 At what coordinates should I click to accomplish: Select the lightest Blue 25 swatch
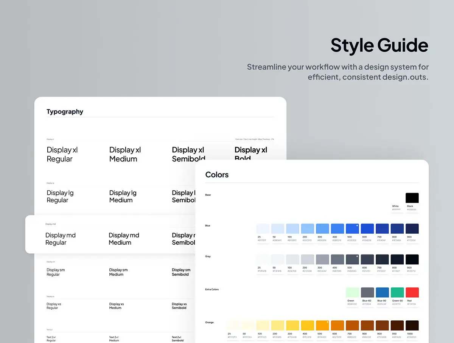[263, 229]
